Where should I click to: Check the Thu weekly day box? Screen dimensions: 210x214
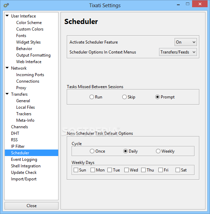144,170
